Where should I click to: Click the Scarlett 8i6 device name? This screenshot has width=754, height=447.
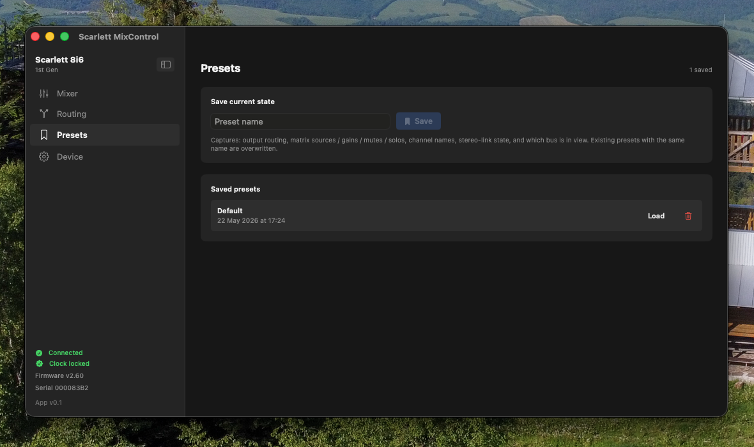point(59,59)
